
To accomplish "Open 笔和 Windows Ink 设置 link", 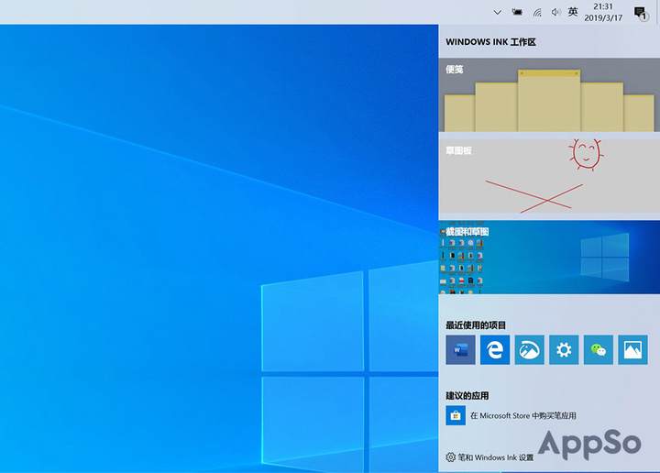I will pyautogui.click(x=496, y=457).
